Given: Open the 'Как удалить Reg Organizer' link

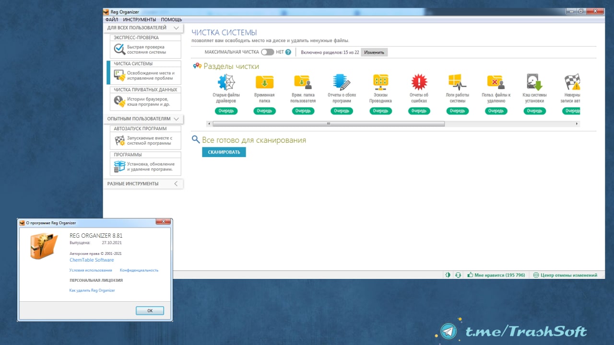Looking at the screenshot, I should [x=92, y=290].
